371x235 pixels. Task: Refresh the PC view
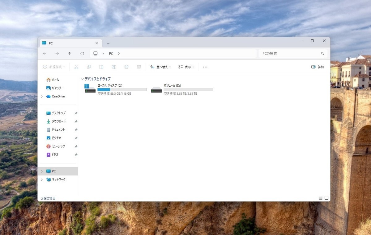coord(82,53)
